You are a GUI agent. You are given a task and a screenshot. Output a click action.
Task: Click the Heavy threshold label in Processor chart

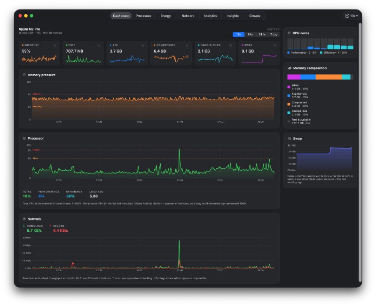36,150
